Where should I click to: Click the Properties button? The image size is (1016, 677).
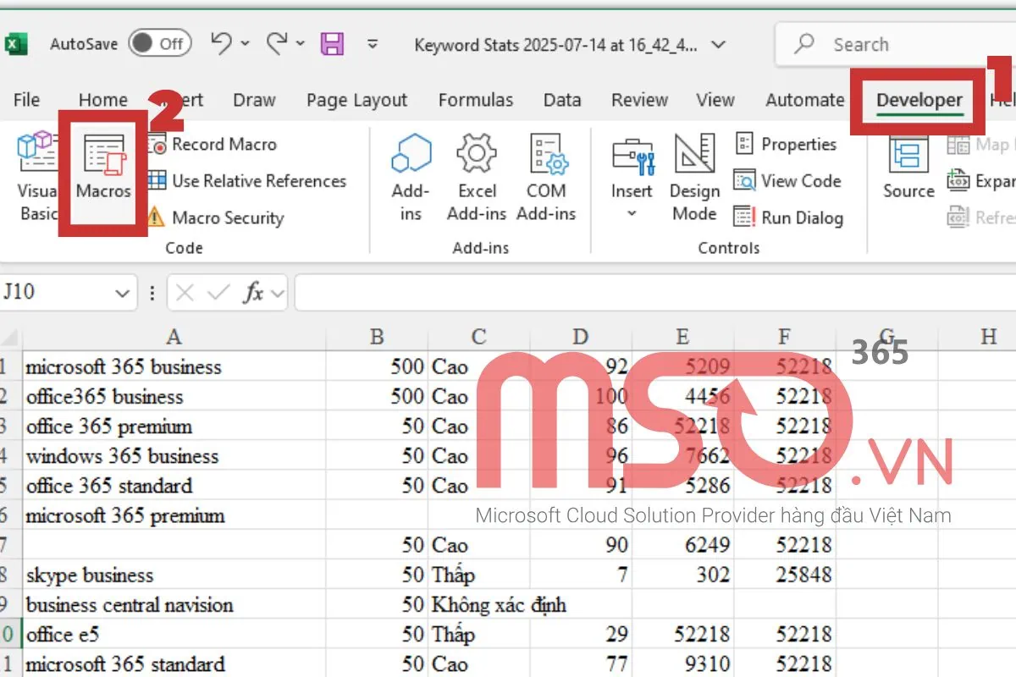coord(787,145)
